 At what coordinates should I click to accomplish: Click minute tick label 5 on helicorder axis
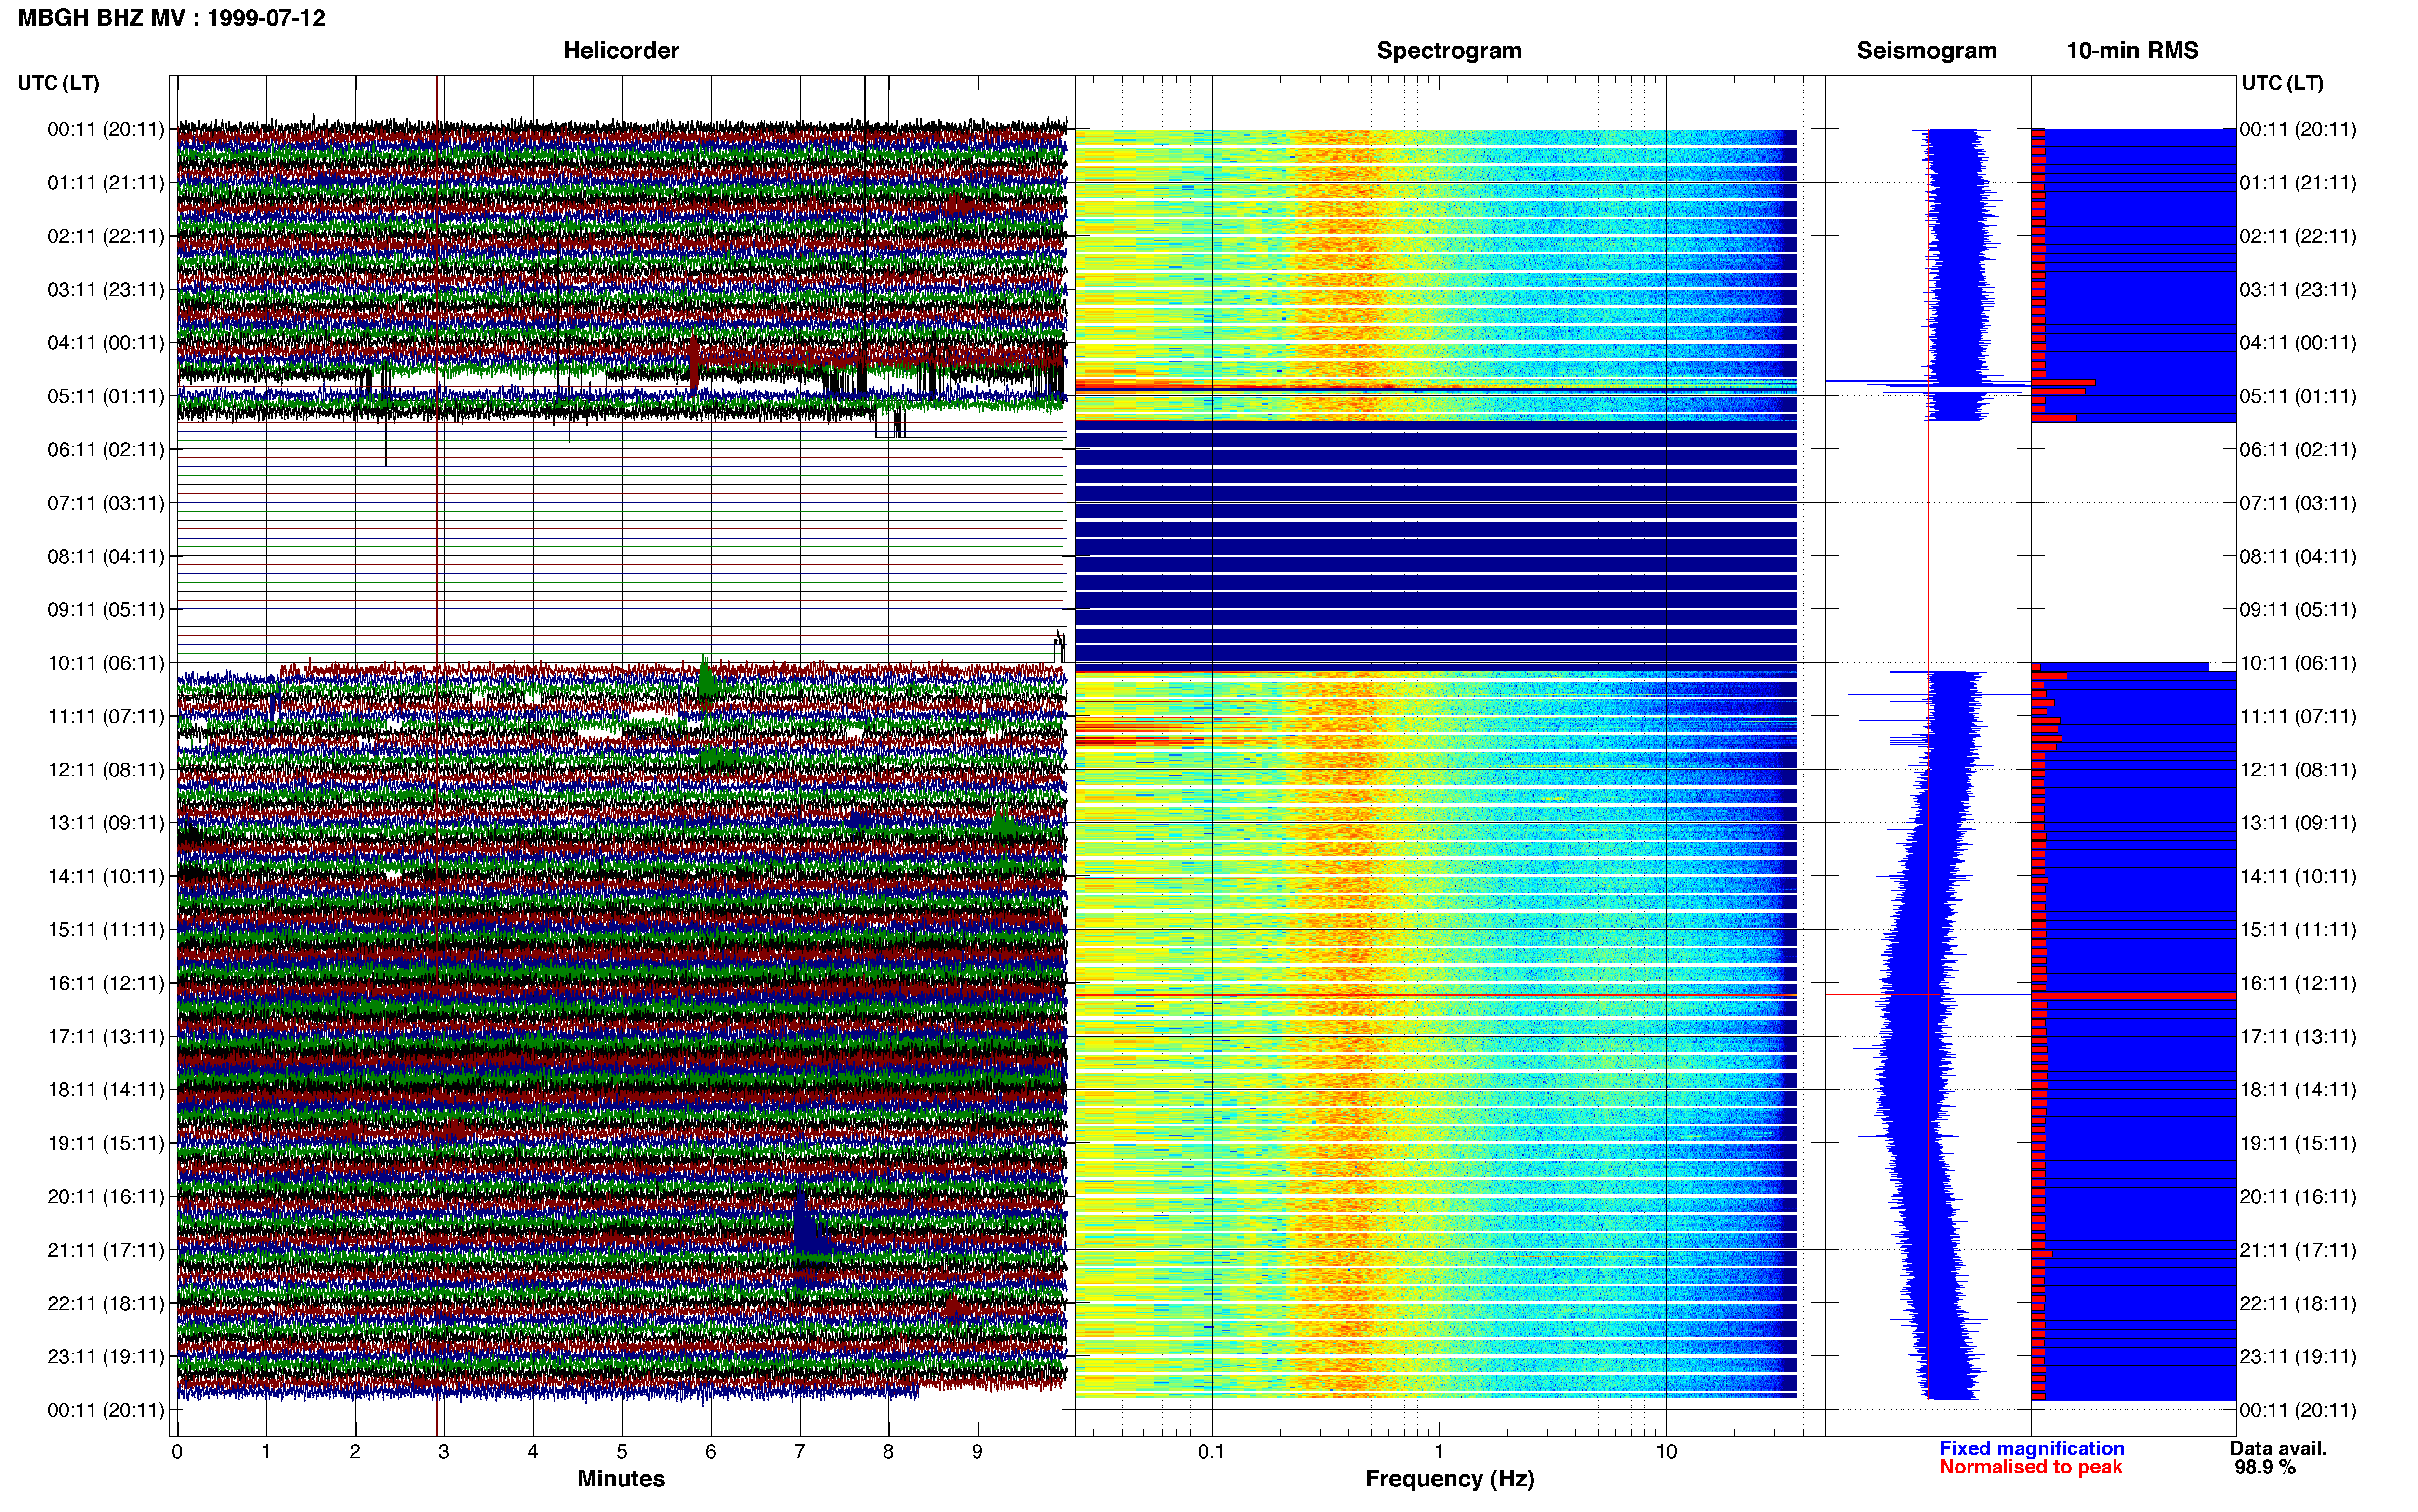click(x=622, y=1451)
